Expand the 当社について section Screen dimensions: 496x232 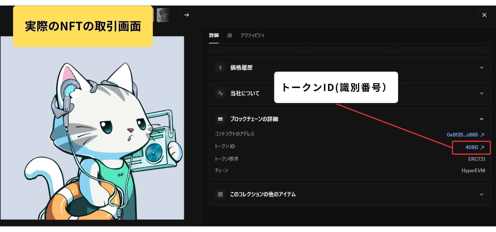[x=482, y=93]
